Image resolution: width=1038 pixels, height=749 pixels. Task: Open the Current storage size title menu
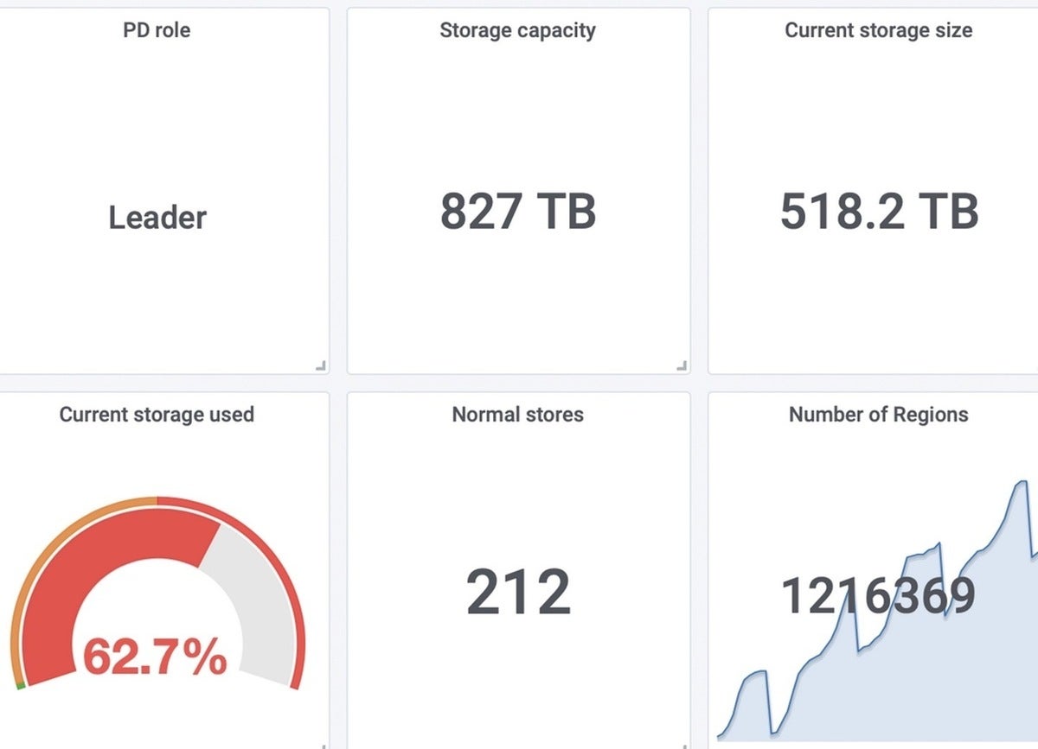878,30
